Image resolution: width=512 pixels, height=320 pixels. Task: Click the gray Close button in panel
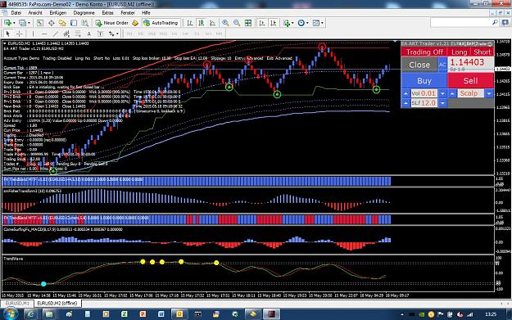pos(419,65)
